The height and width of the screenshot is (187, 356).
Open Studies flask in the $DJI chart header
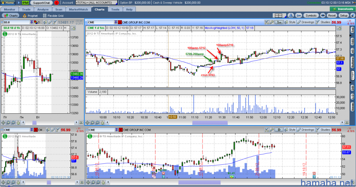click(55, 22)
